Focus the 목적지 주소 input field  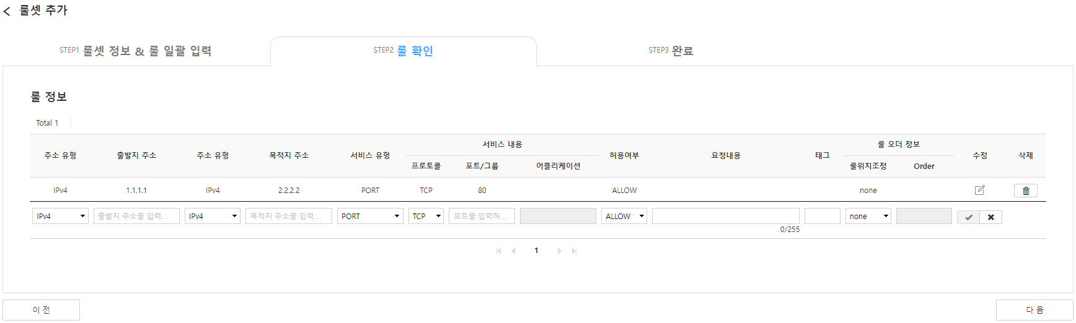click(289, 216)
